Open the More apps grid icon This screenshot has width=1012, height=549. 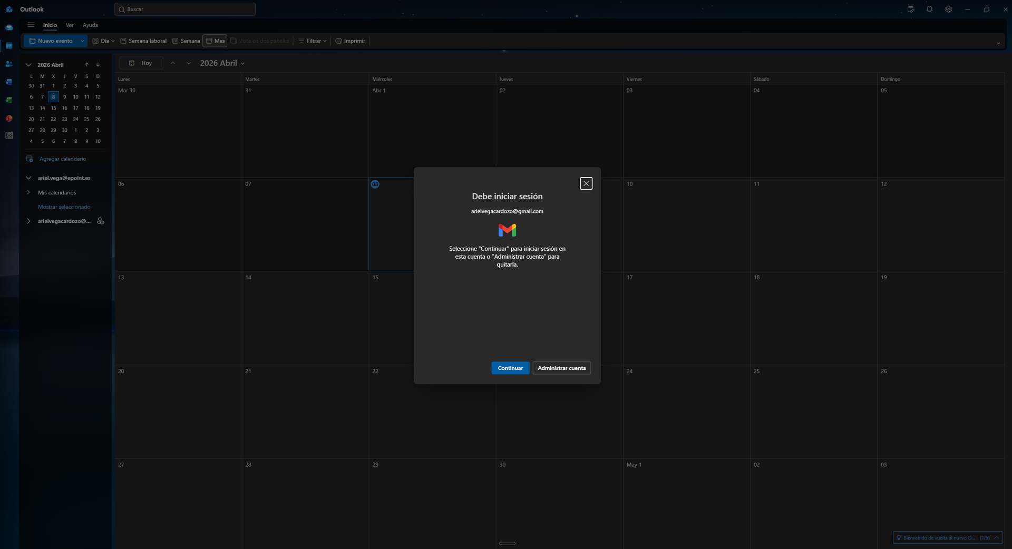9,136
